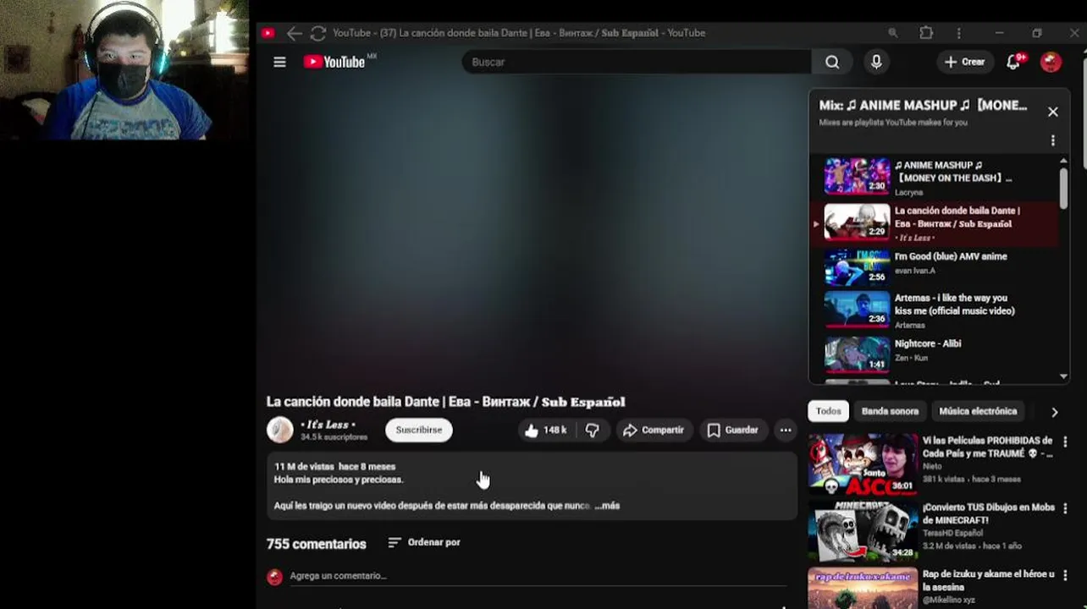Start voice search with the microphone

click(x=876, y=62)
